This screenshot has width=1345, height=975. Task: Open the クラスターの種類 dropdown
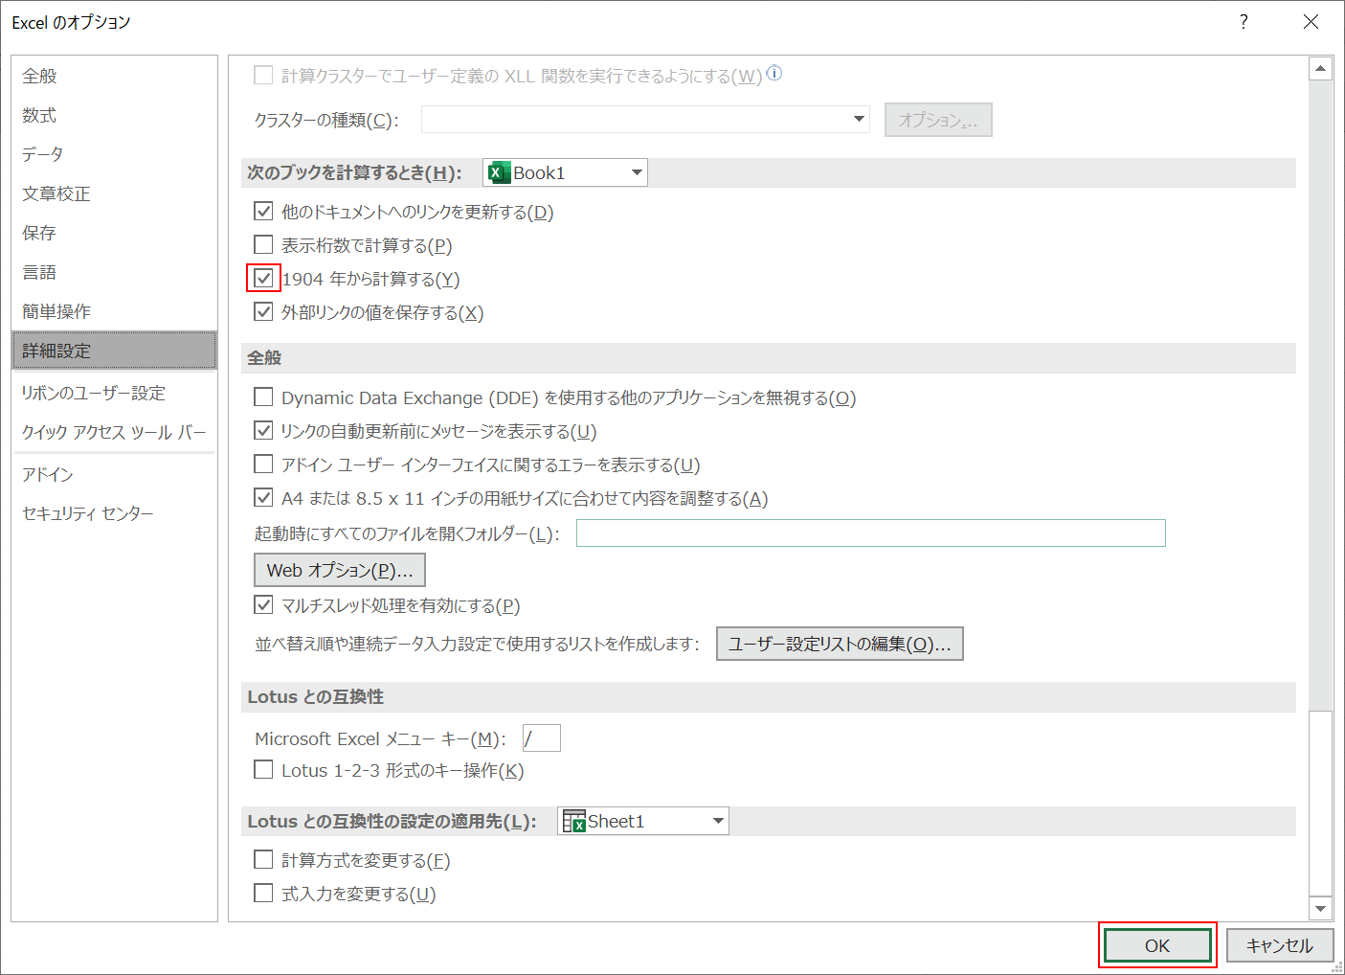857,119
